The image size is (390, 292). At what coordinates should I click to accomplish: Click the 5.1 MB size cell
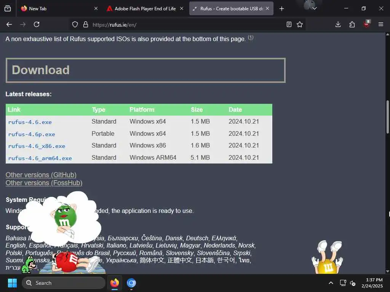pos(200,158)
